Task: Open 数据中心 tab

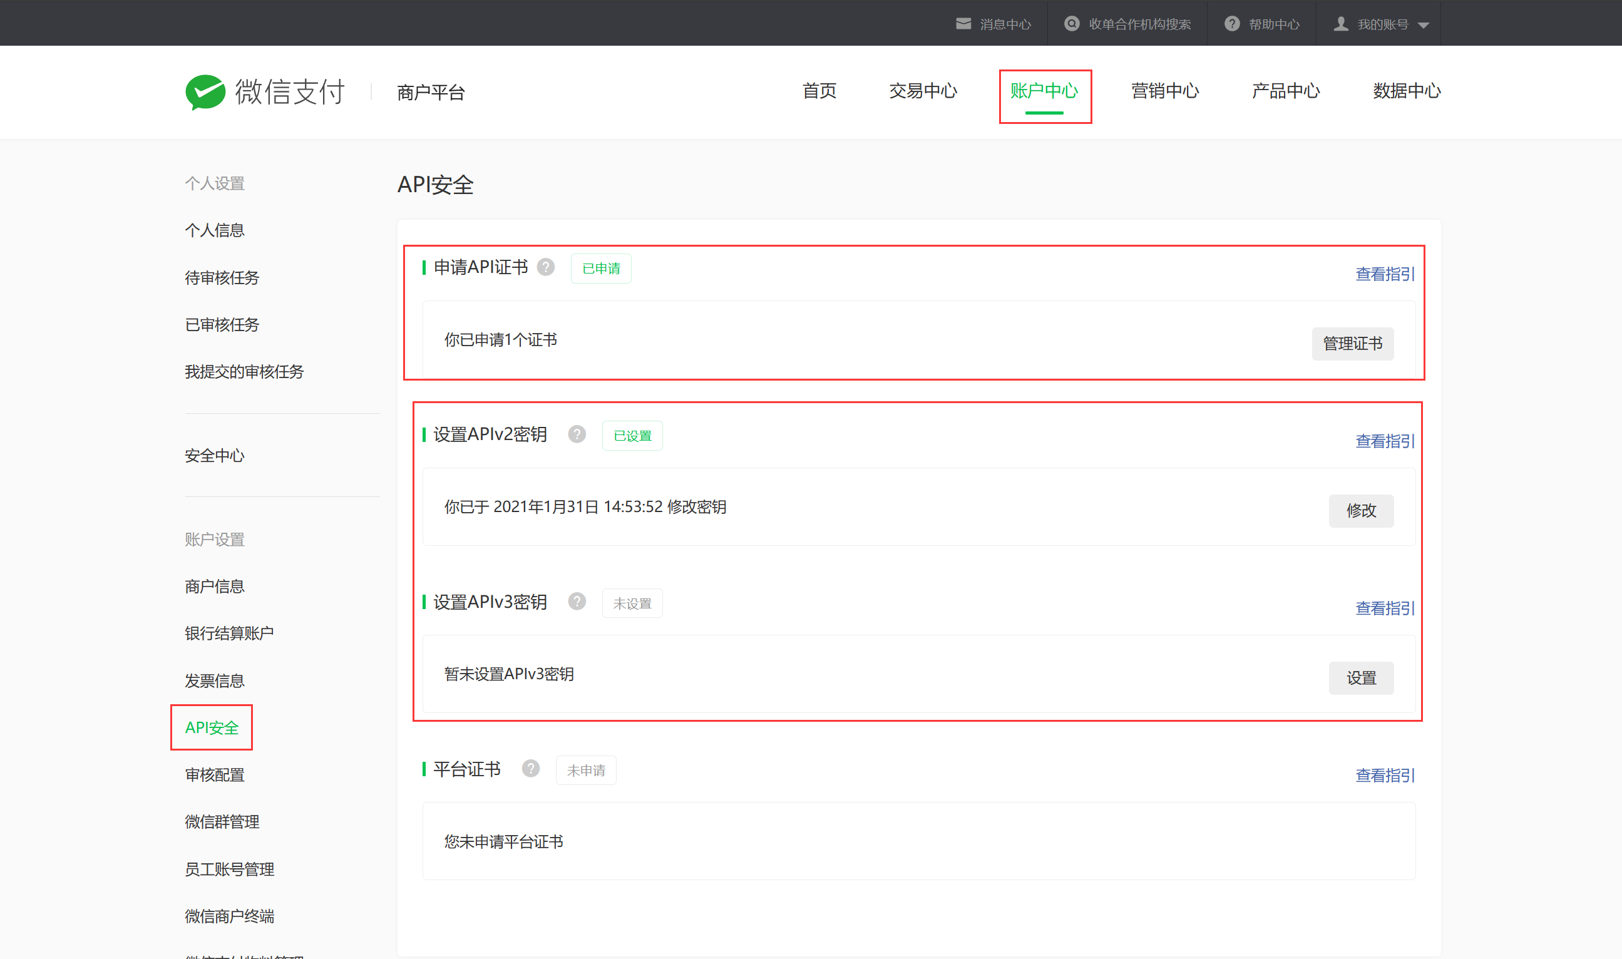Action: tap(1407, 91)
